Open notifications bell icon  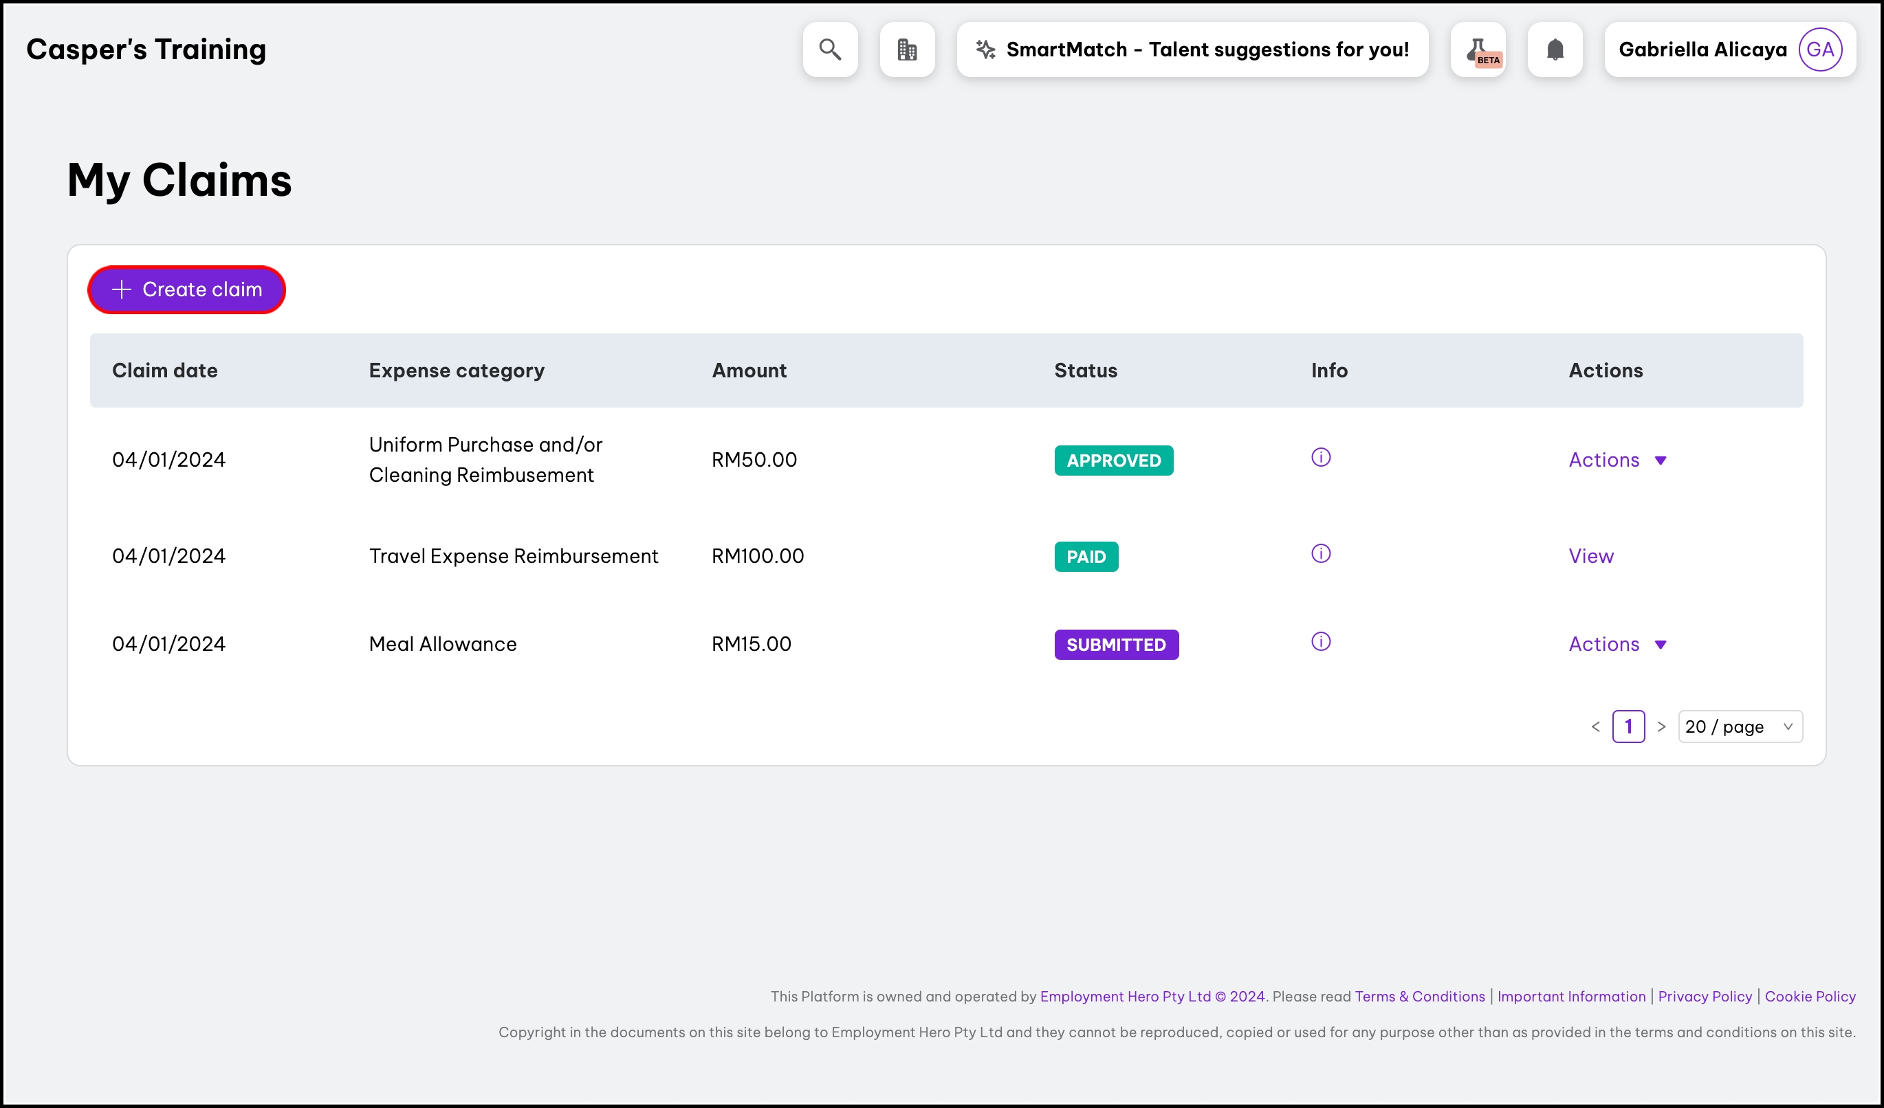(1555, 49)
